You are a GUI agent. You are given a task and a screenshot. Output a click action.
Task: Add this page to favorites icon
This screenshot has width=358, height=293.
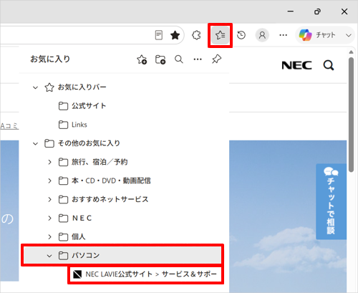coord(142,59)
